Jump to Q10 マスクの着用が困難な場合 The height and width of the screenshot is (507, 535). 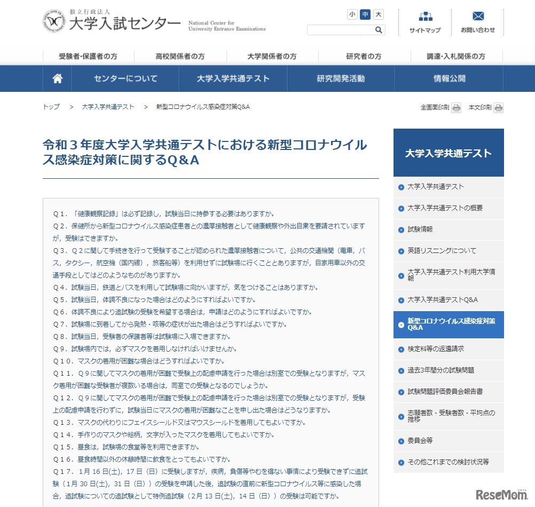(139, 361)
